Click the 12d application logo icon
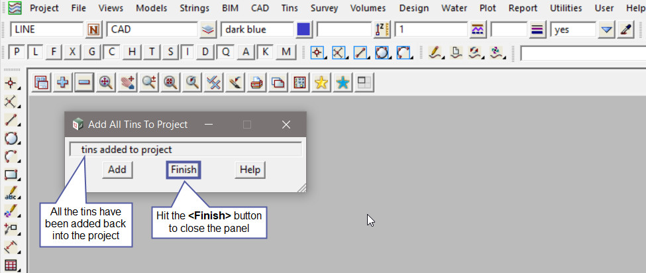 tap(15, 8)
